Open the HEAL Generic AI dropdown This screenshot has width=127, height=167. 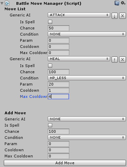pos(79,59)
